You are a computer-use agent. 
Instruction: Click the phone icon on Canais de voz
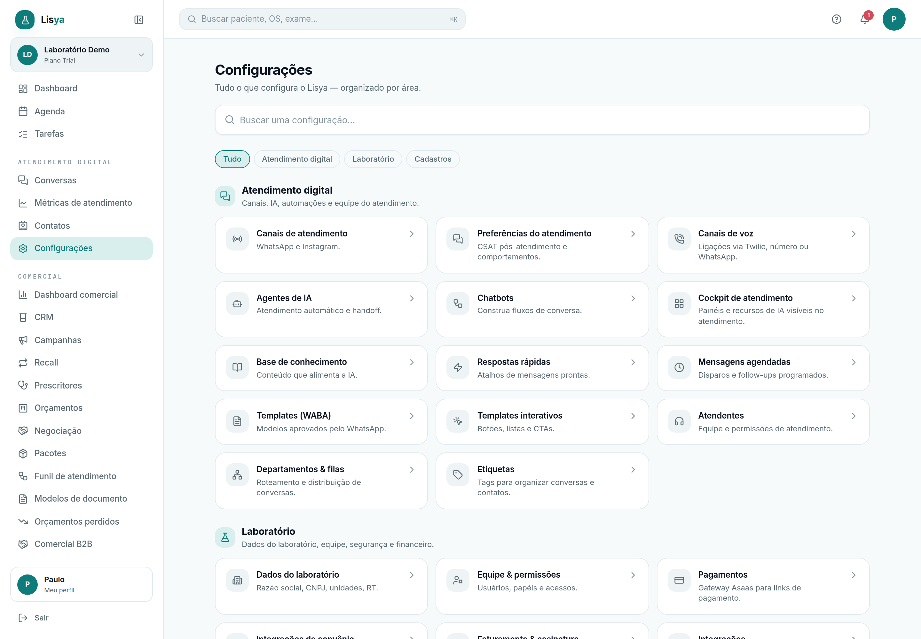(x=679, y=239)
